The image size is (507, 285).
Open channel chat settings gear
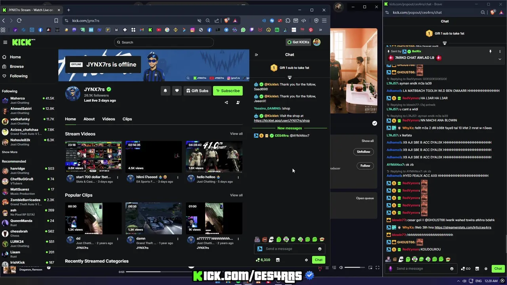click(306, 260)
